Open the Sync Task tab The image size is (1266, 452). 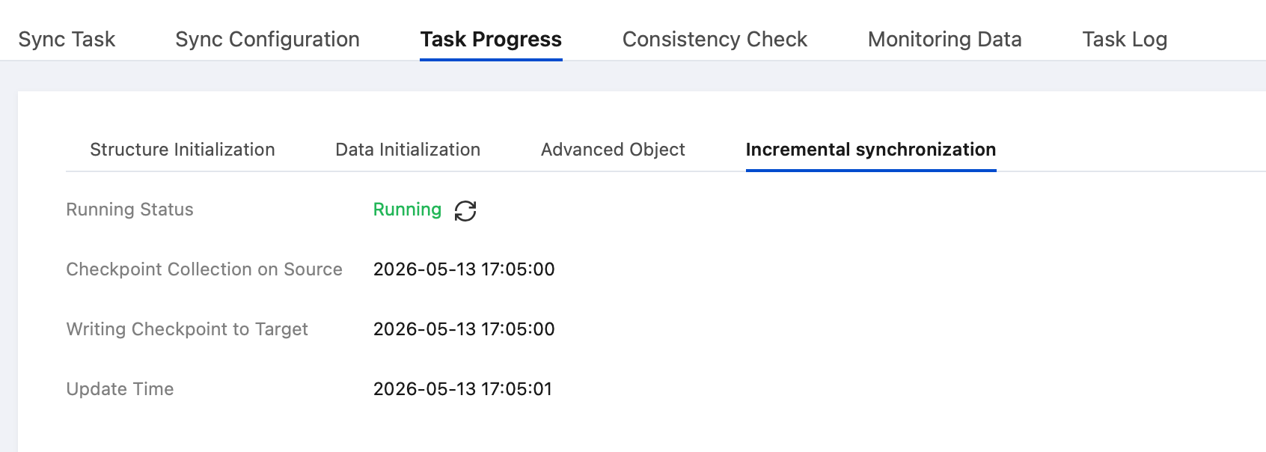[67, 39]
